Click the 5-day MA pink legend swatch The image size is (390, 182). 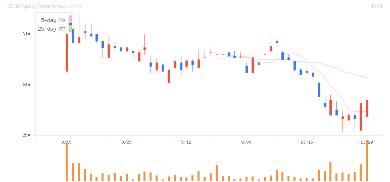[70, 20]
